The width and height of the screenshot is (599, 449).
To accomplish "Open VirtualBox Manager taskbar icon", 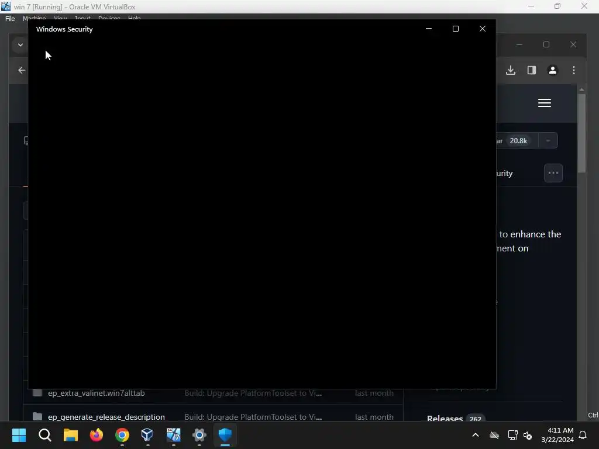I will click(x=147, y=435).
